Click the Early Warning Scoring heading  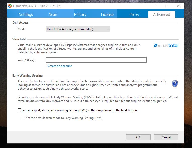click(27, 76)
